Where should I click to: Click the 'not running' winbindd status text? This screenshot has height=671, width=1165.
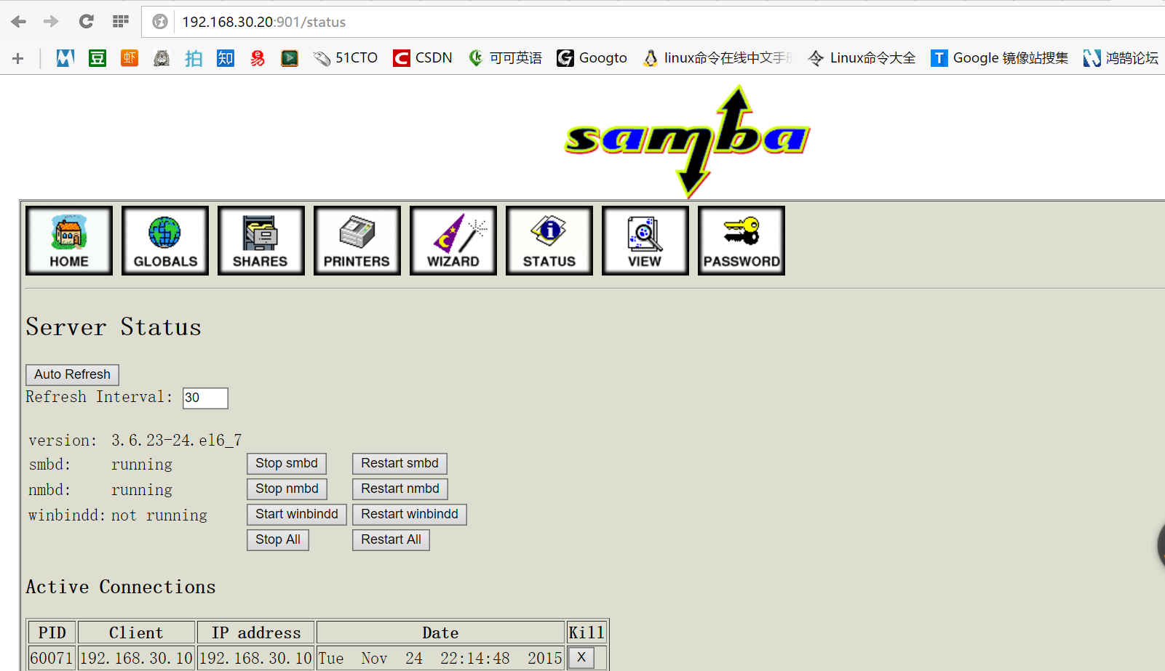(x=159, y=515)
